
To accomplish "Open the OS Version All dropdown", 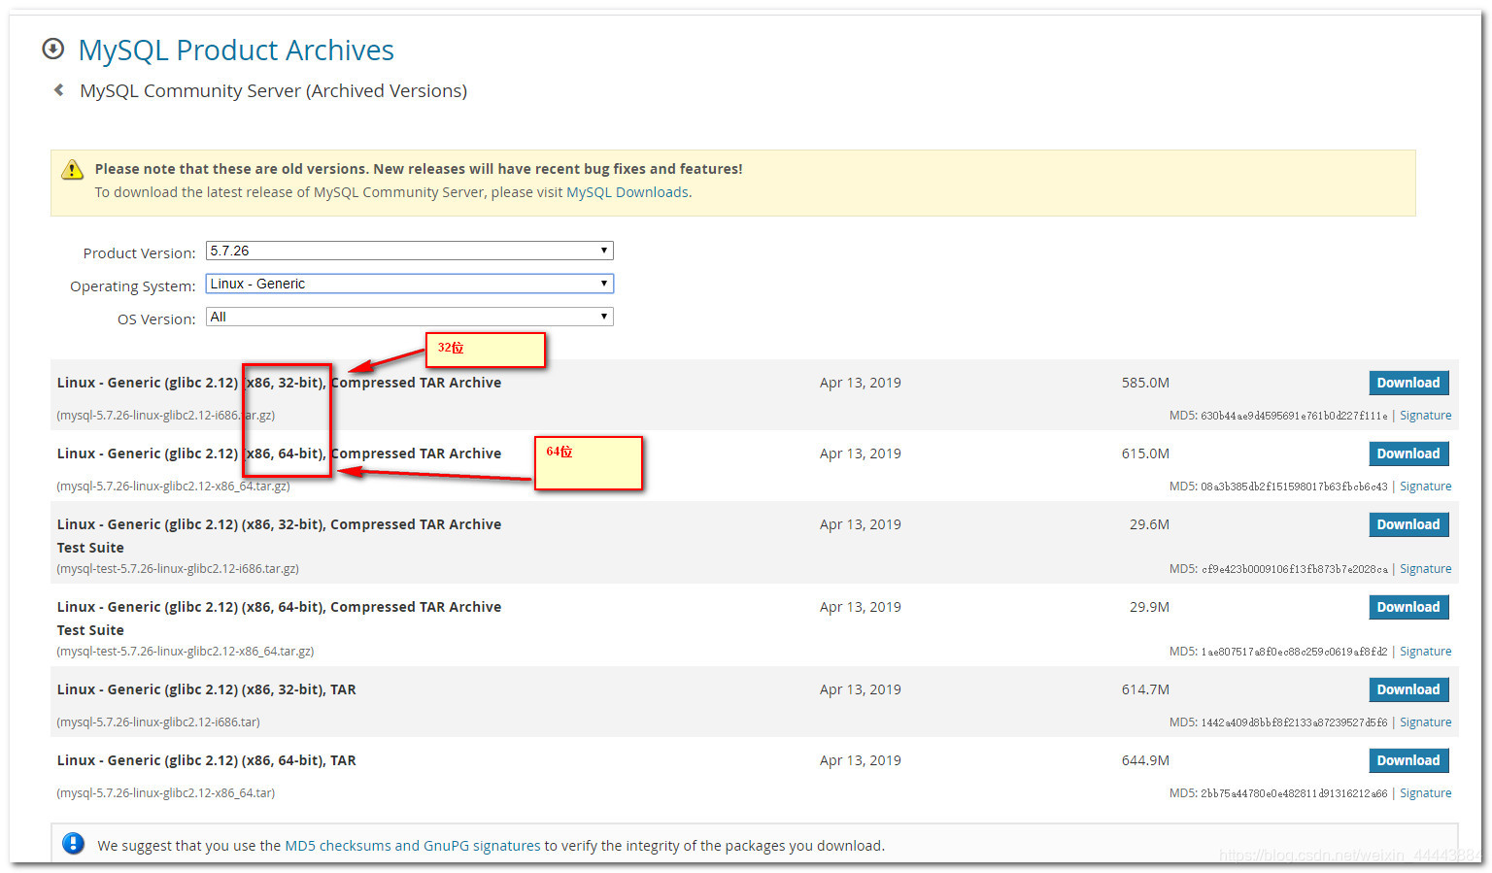I will point(410,317).
